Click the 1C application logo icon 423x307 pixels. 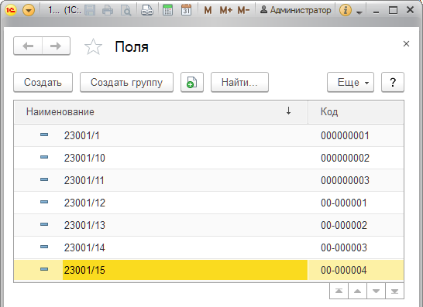point(10,10)
